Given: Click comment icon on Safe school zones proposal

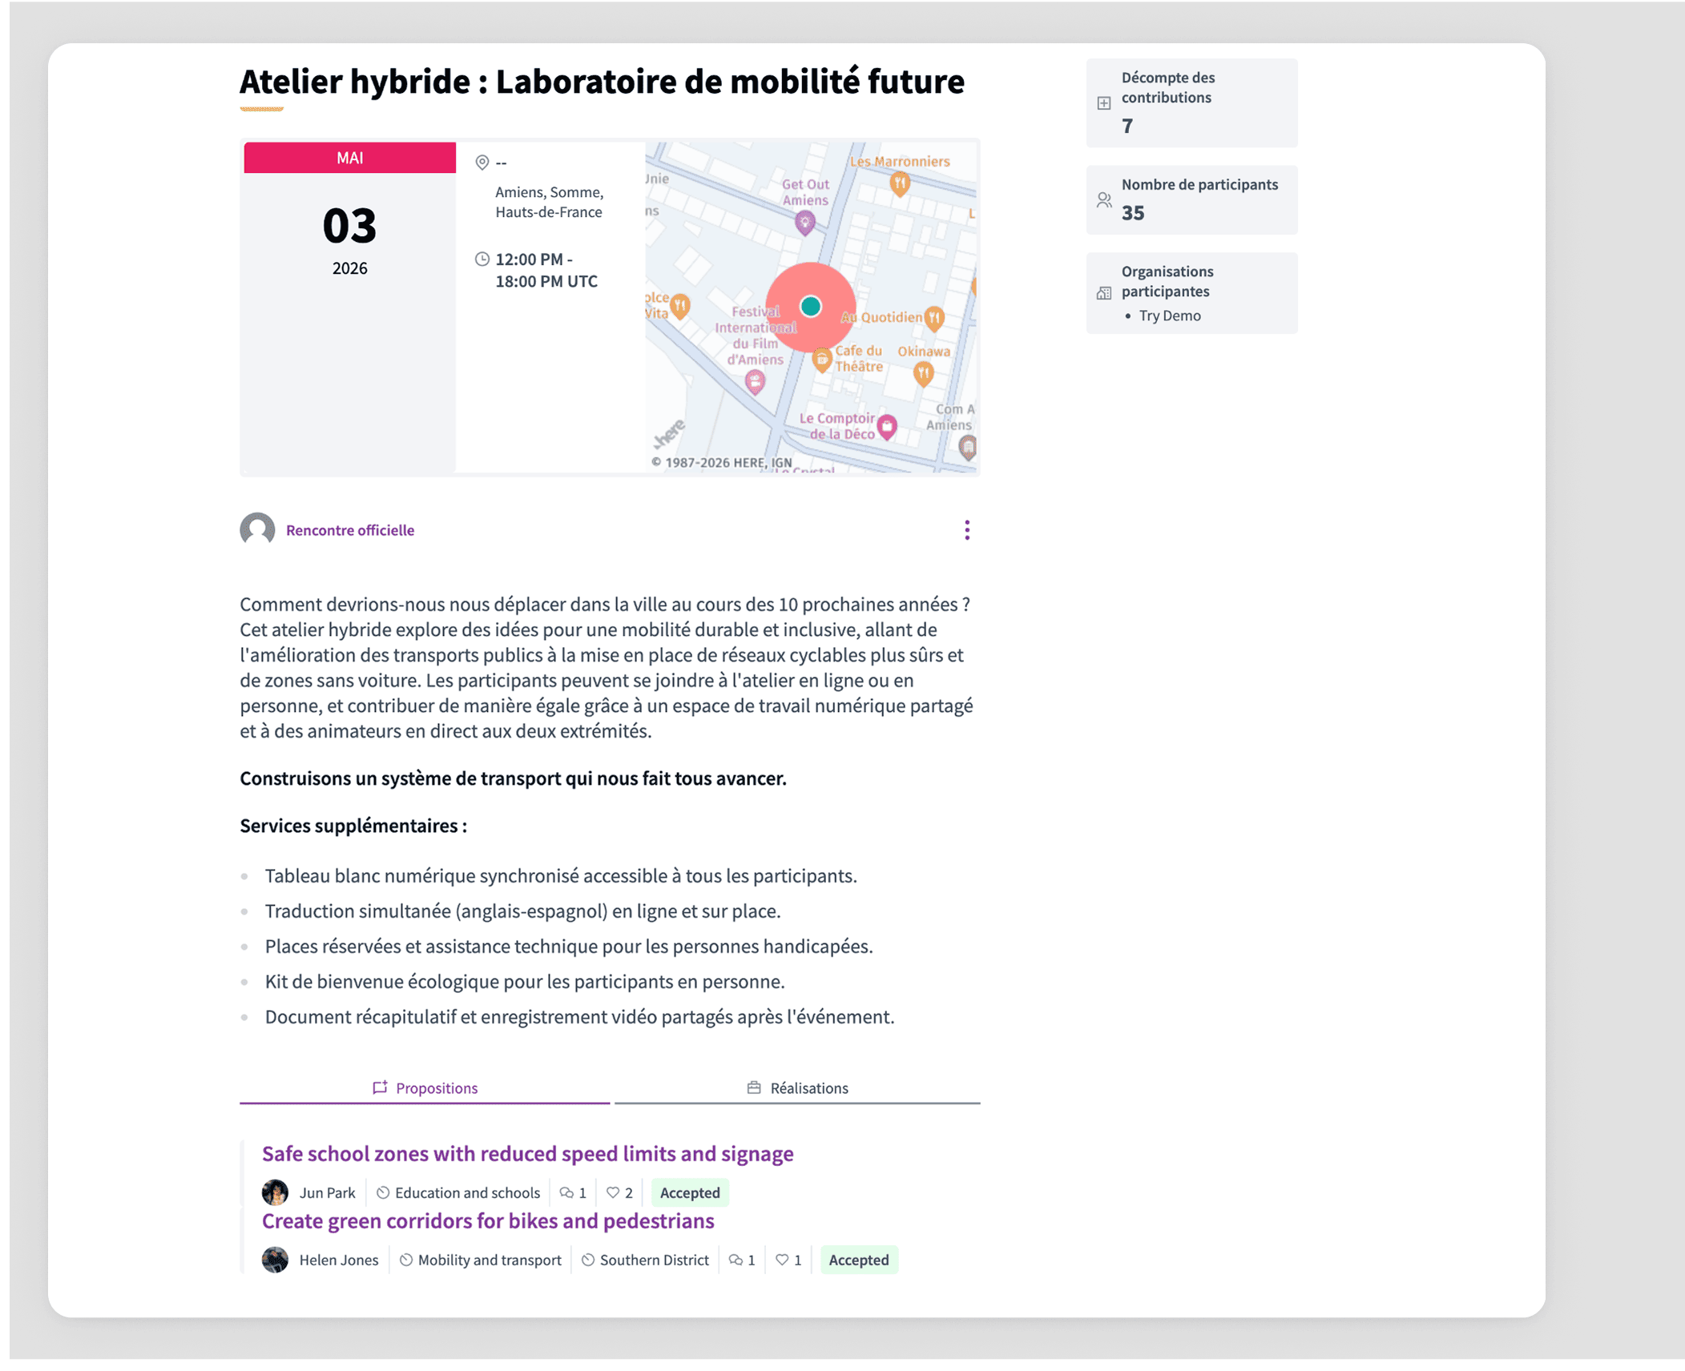Looking at the screenshot, I should pos(566,1193).
